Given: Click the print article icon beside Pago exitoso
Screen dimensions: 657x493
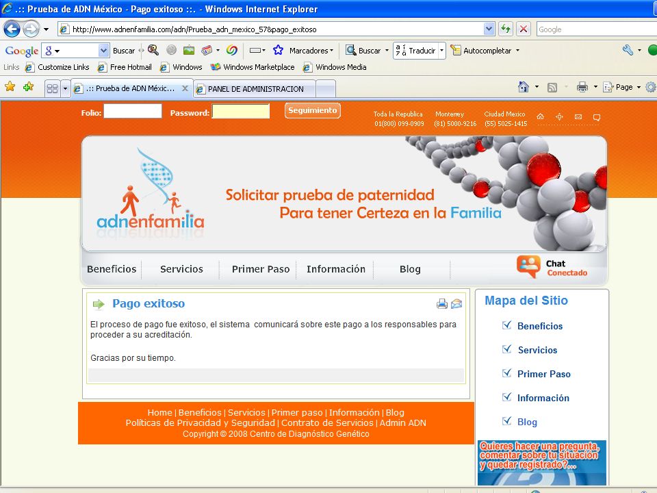Looking at the screenshot, I should point(441,303).
